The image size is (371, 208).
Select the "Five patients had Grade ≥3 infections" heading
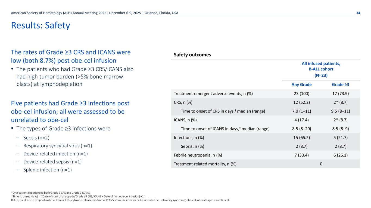70,111
